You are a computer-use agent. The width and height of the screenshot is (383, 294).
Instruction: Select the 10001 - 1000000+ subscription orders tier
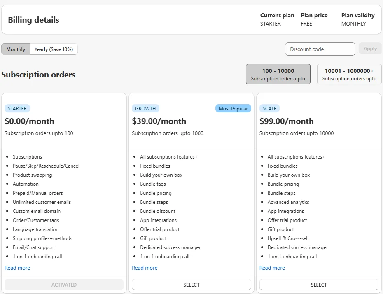pos(349,74)
